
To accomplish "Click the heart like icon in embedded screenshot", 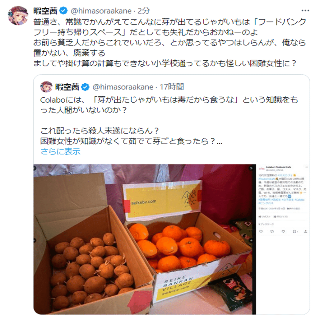I will pos(283,231).
